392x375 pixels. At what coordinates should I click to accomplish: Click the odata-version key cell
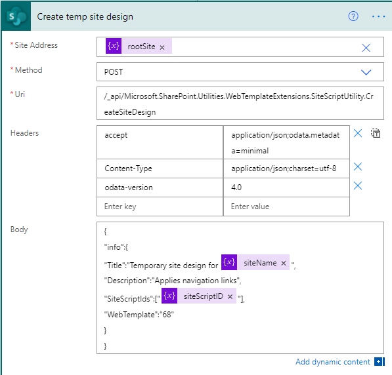tap(160, 187)
